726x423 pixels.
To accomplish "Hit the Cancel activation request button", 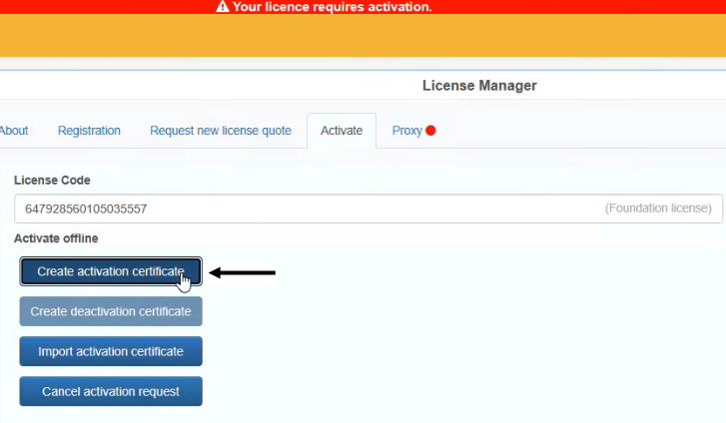I will (111, 391).
